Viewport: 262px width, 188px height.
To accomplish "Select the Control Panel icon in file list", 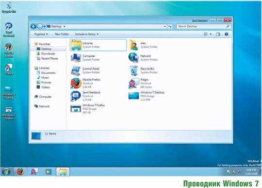I will 76,70.
